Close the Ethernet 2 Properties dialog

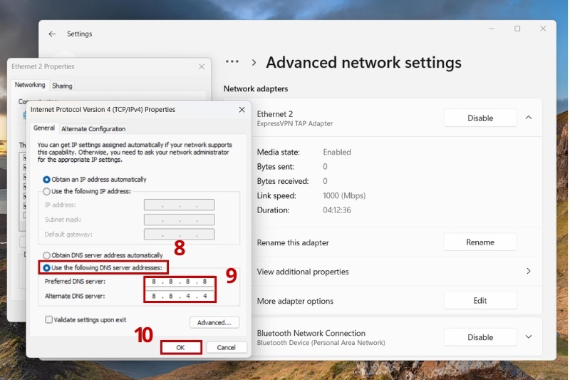tap(202, 66)
